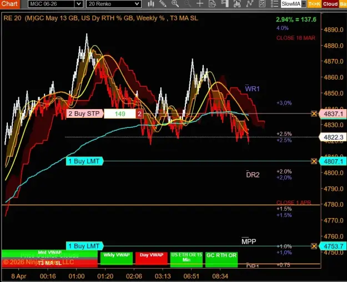Toggle the Day VWAP red indicator
The width and height of the screenshot is (347, 282).
pyautogui.click(x=152, y=258)
